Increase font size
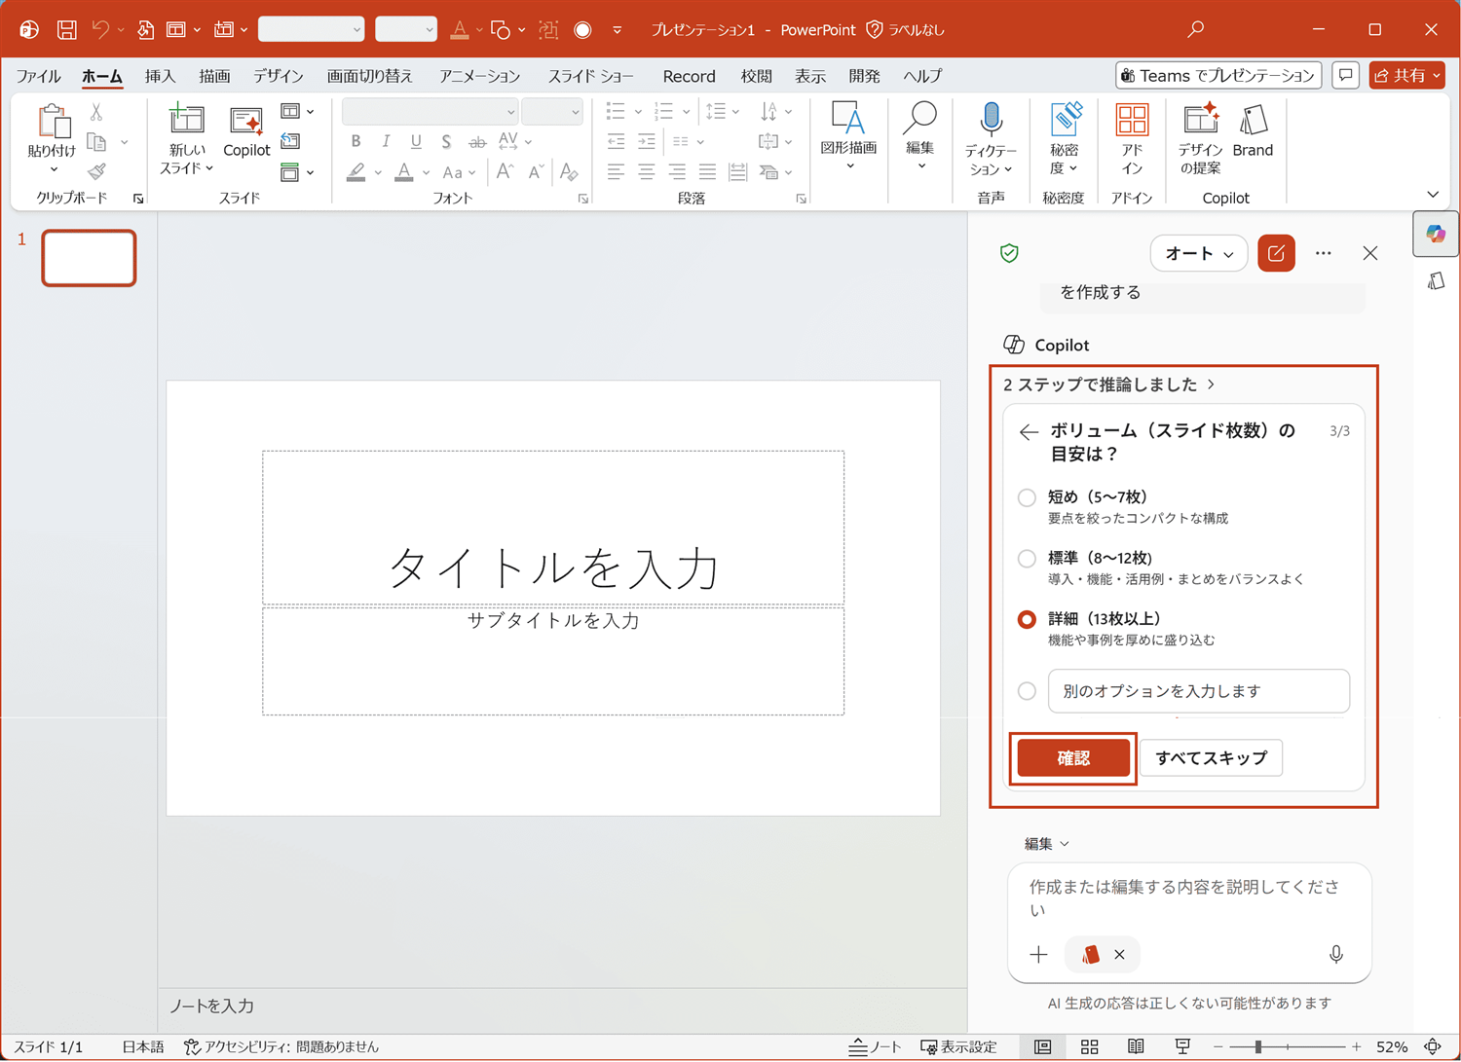The image size is (1461, 1062). [x=505, y=173]
